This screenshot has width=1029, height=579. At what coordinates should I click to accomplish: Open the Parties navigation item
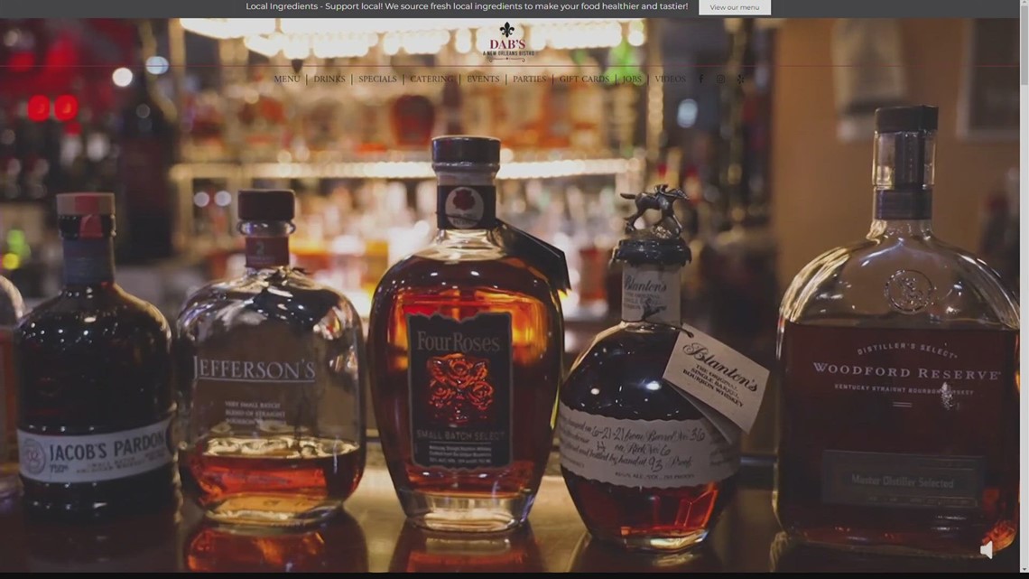click(530, 79)
